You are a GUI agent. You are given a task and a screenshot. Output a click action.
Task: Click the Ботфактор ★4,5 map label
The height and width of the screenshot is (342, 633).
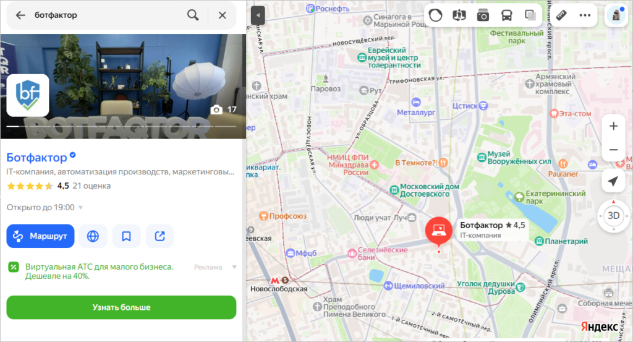[493, 229]
